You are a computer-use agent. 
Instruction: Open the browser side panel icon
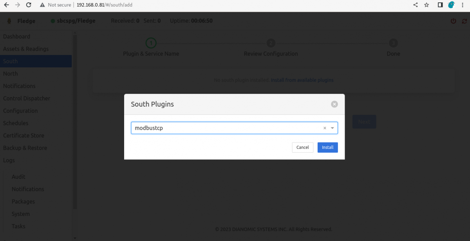point(440,5)
